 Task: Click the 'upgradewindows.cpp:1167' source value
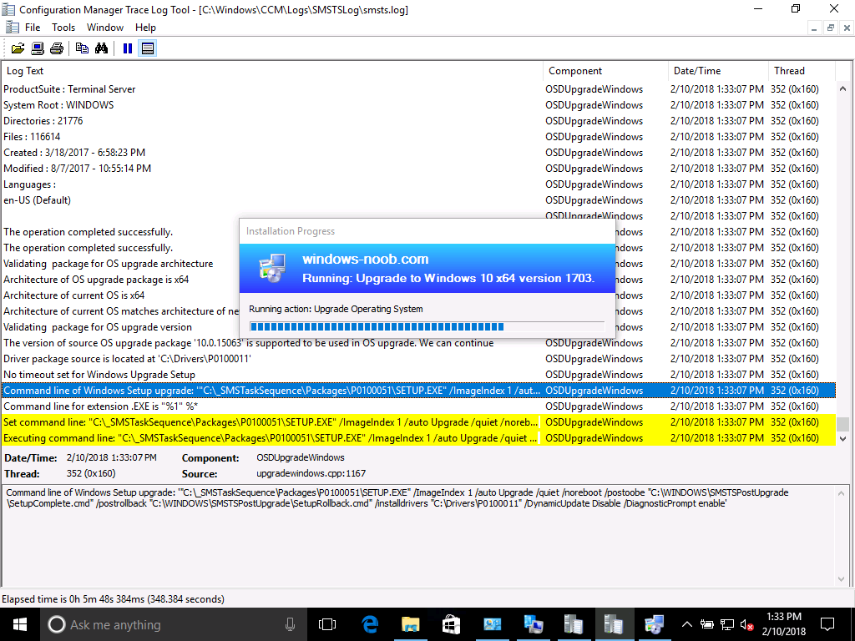311,473
